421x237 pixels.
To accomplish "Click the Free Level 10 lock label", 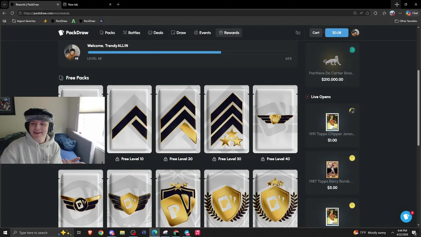I will click(129, 159).
